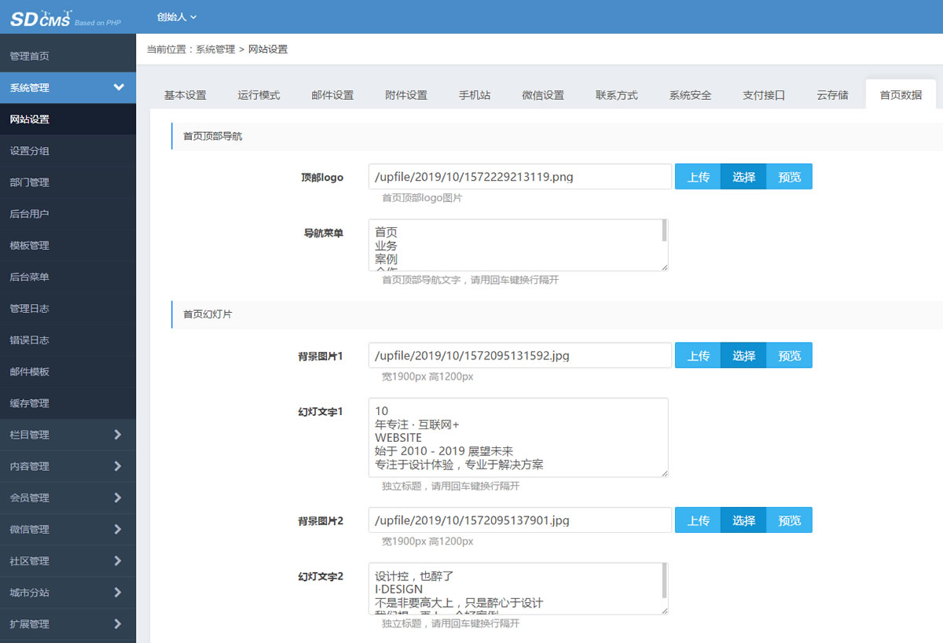Focus the 背景图片1 path field
Image resolution: width=943 pixels, height=643 pixels.
point(520,356)
